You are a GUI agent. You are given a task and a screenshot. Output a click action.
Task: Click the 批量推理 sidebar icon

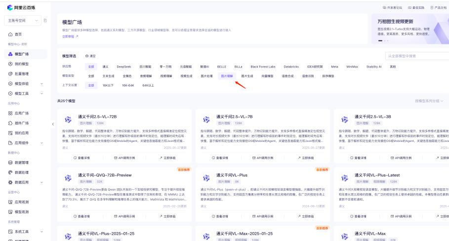[x=10, y=73]
